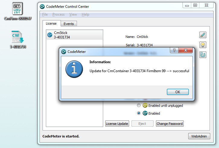Click the refresh update time icon
This screenshot has width=219, height=148.
point(203,55)
